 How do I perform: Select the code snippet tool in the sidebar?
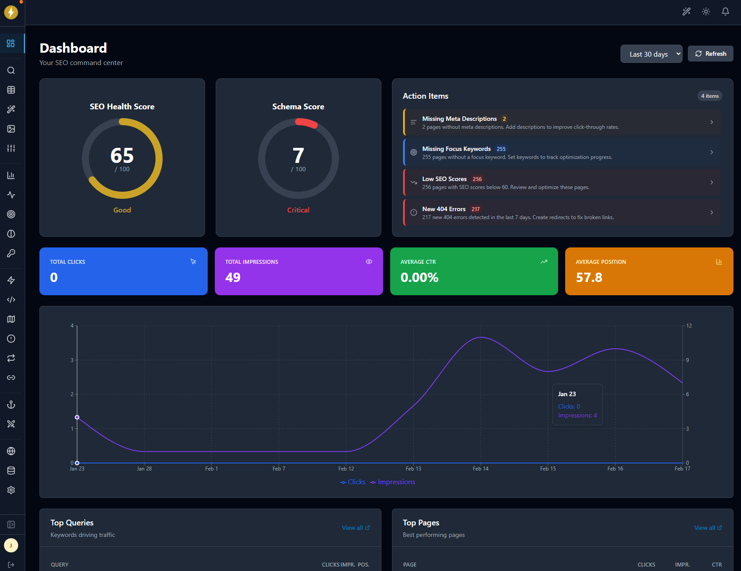(x=11, y=300)
